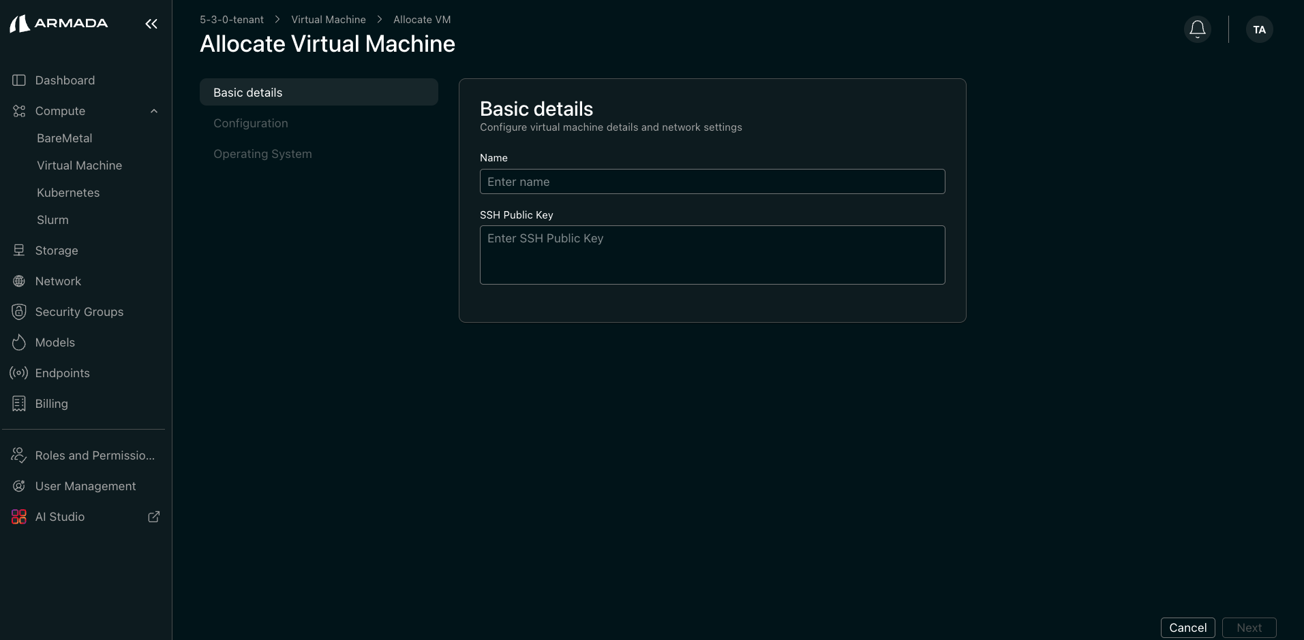1304x640 pixels.
Task: Select the Models icon in sidebar
Action: coord(19,342)
